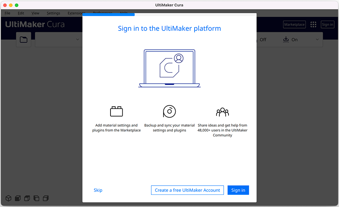Click the adhesion 'On' label
Viewport: 339px width, 207px height.
pyautogui.click(x=295, y=40)
